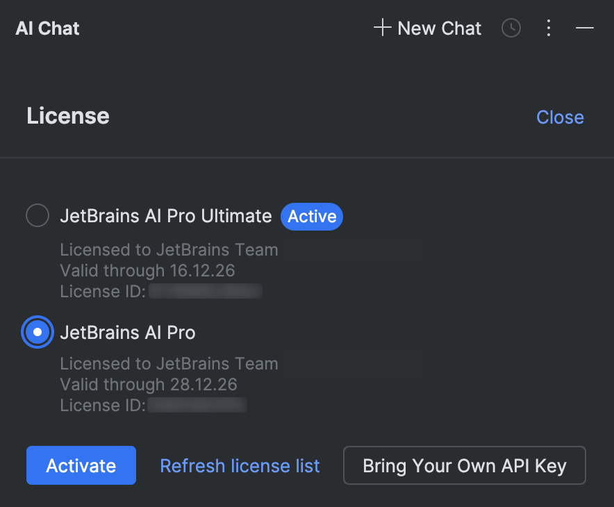Click 'Valid through 16.12.26' text
This screenshot has height=507, width=614.
[147, 270]
